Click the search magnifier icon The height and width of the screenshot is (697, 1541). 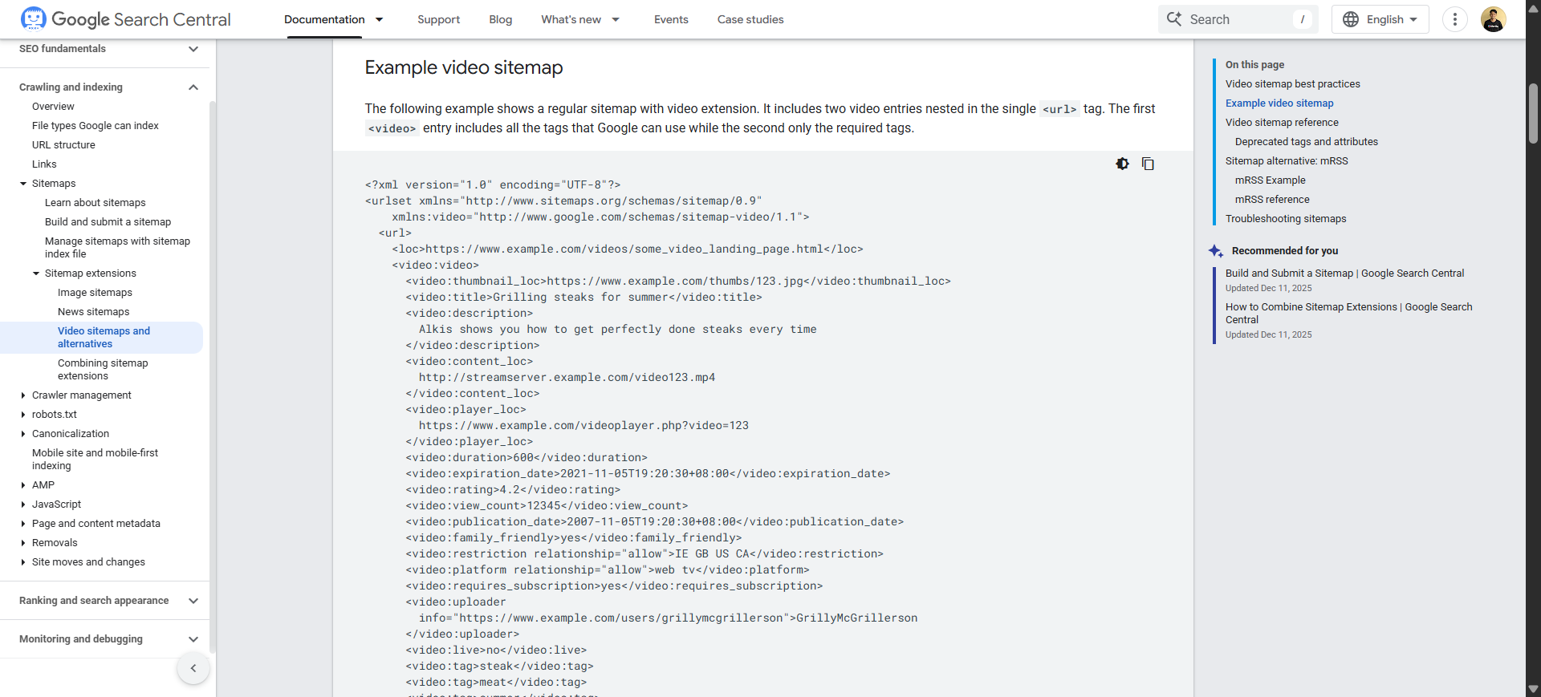pos(1174,19)
